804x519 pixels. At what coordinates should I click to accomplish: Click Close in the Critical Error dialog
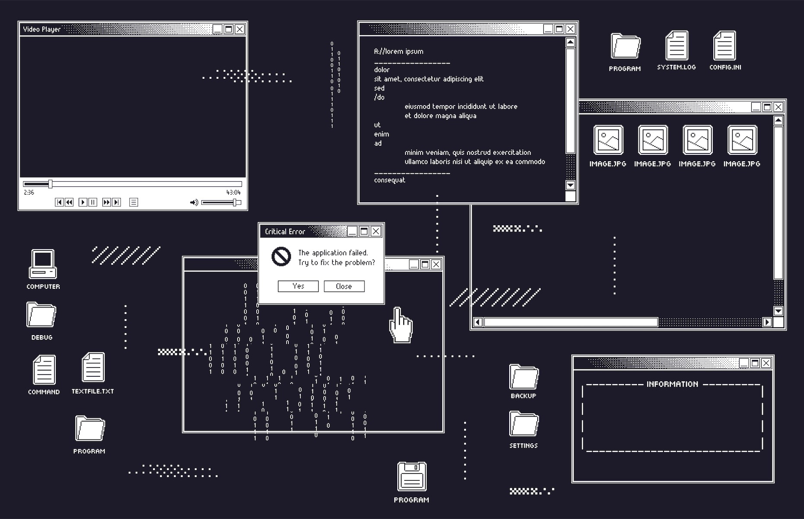click(344, 286)
